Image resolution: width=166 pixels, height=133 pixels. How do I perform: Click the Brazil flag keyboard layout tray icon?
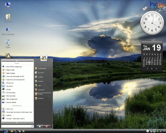[x=157, y=131]
